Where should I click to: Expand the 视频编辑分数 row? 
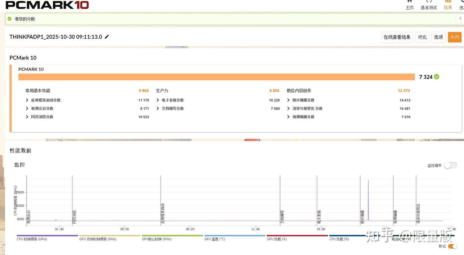[288, 117]
